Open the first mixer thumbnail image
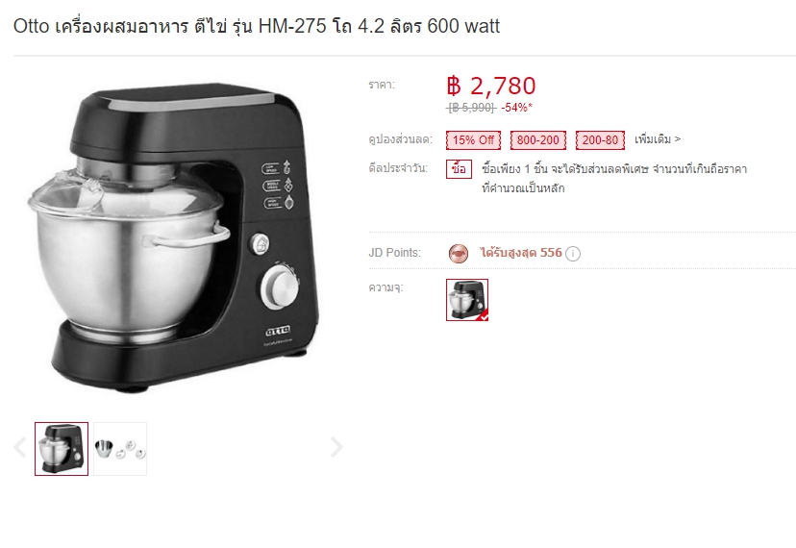 (x=62, y=449)
